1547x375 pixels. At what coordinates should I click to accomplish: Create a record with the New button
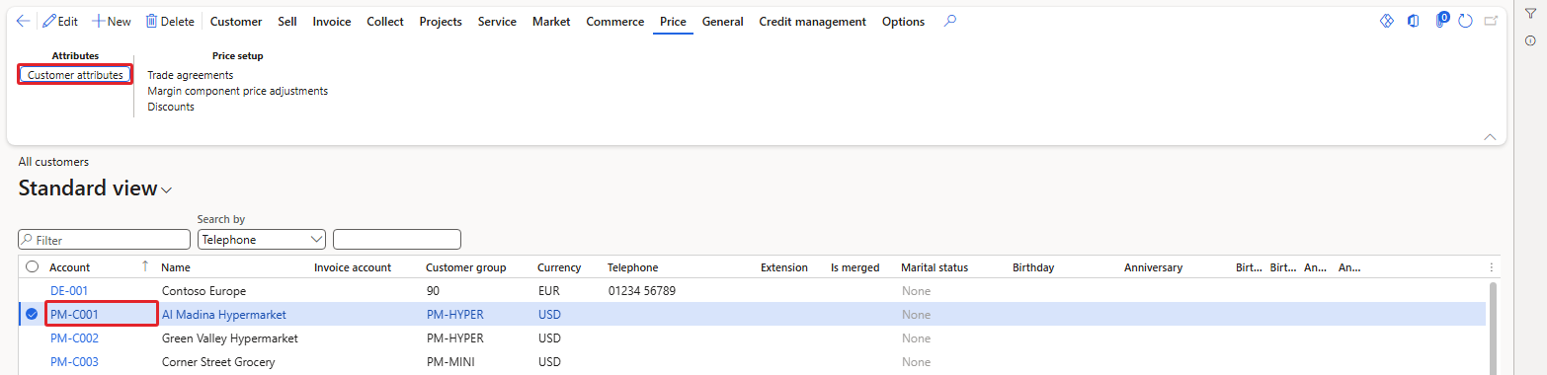click(x=112, y=21)
